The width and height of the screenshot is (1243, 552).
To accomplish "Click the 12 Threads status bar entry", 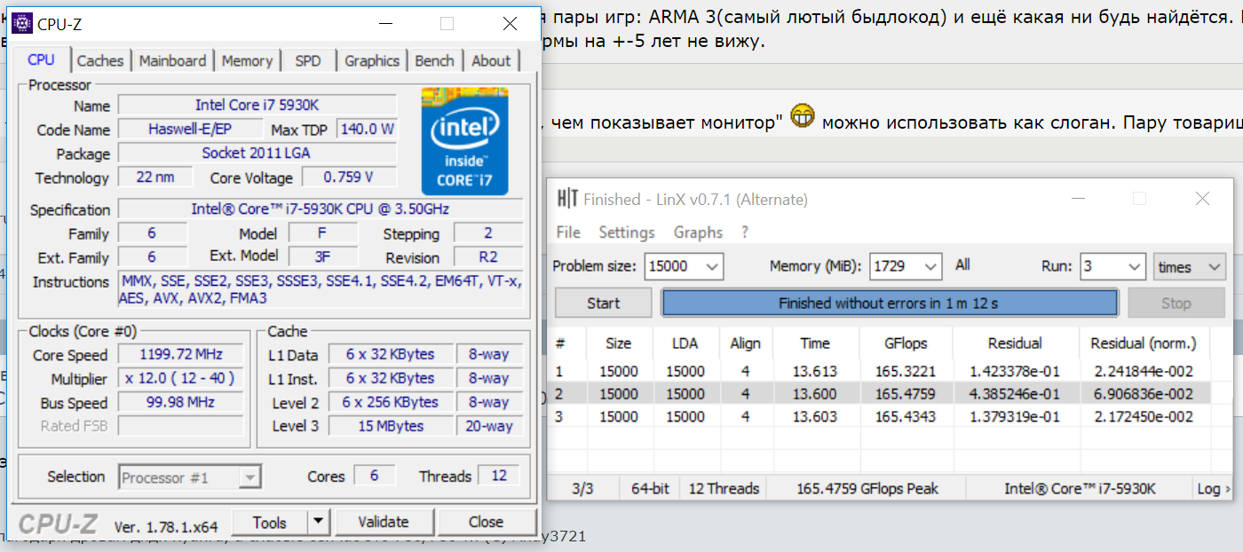I will [724, 488].
